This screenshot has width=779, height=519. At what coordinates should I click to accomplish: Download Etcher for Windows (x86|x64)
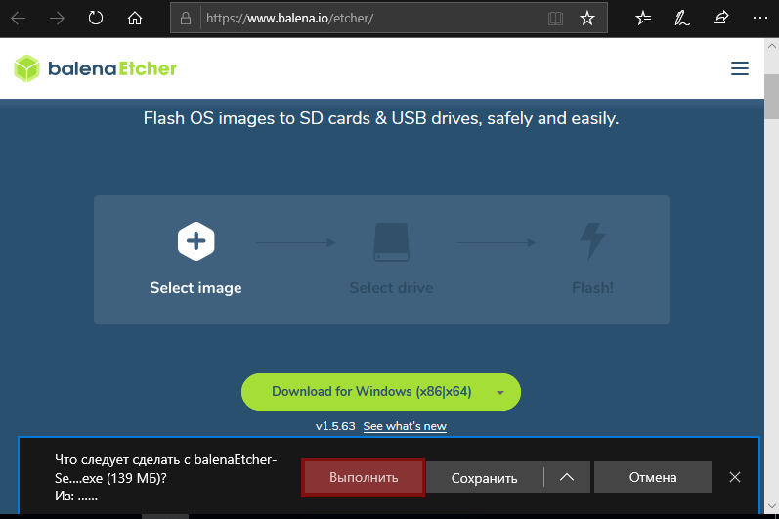[x=371, y=392]
